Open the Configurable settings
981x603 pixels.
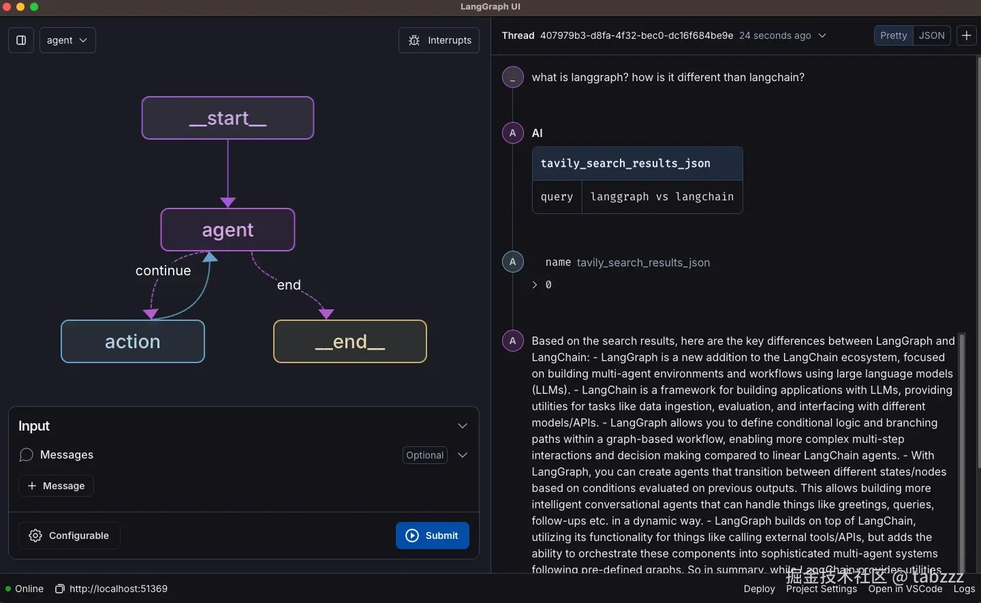69,536
